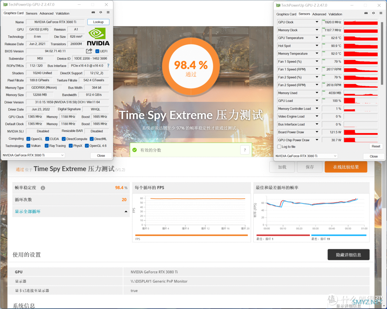Screen dimensions: 387x309
Task: Open the hamburger menu in left GPU-Z window
Action: (x=108, y=12)
